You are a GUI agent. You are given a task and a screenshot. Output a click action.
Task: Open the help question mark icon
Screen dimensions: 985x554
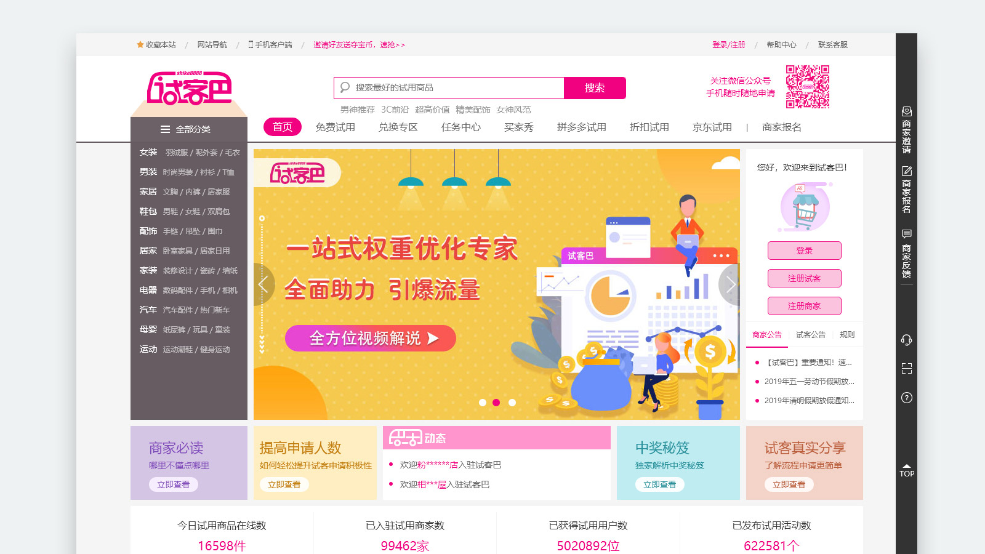pos(906,398)
